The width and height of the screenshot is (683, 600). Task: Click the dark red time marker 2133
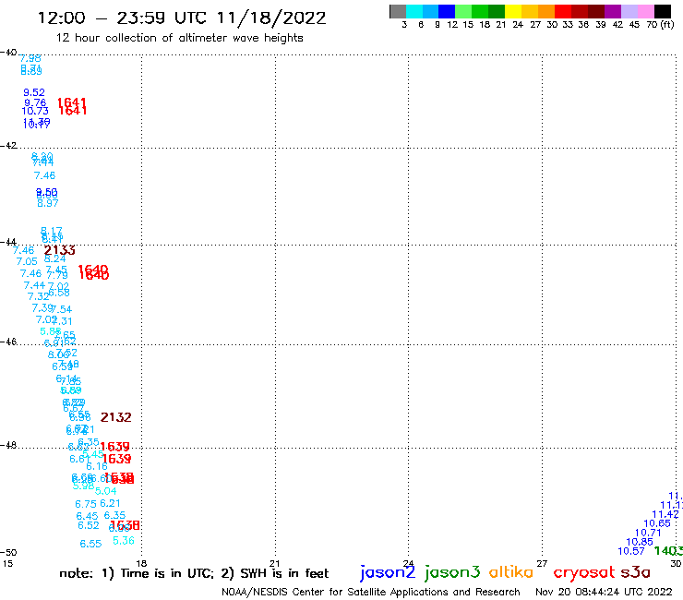pyautogui.click(x=60, y=250)
